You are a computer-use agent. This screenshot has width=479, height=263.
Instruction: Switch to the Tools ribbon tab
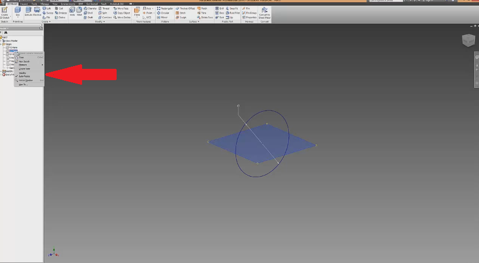pos(34,4)
